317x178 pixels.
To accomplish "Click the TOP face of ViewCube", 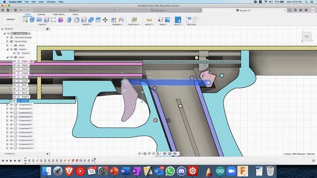I will pos(307,37).
